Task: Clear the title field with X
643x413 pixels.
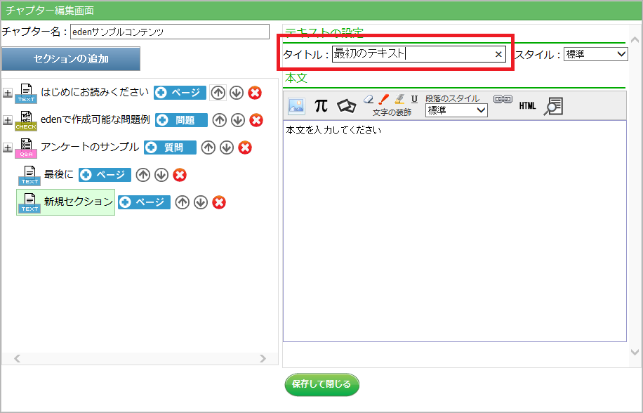Action: click(498, 54)
